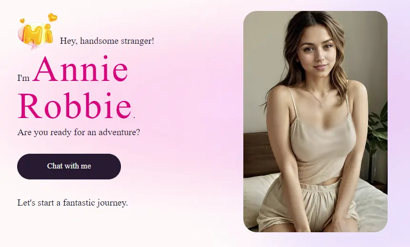Click the small golden heart icon
Screen dimensions: 410x247
point(22,20)
